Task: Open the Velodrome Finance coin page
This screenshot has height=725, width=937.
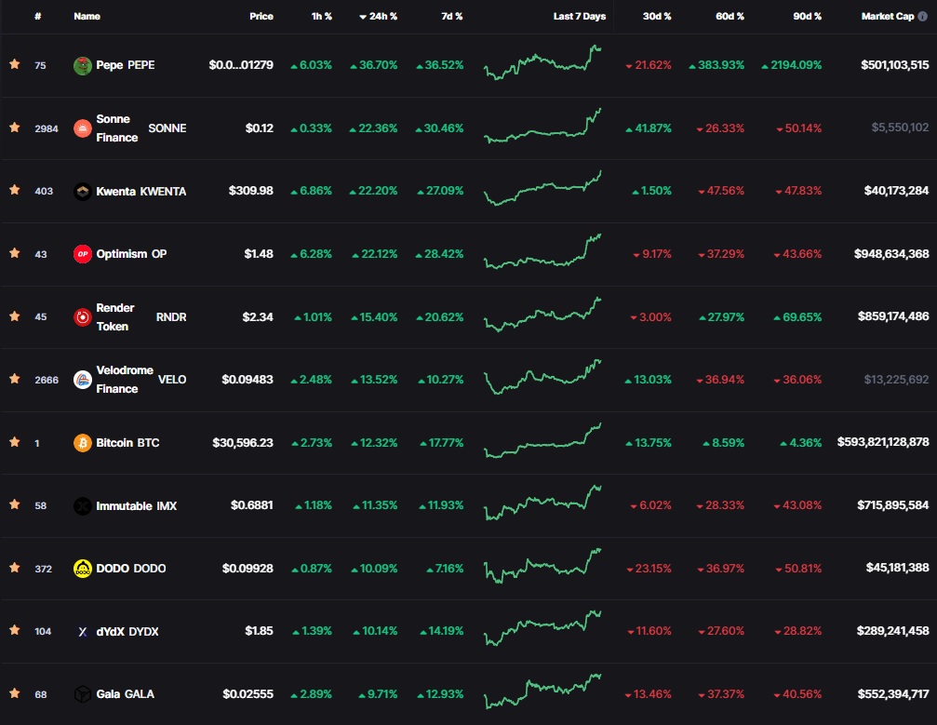Action: [x=141, y=380]
